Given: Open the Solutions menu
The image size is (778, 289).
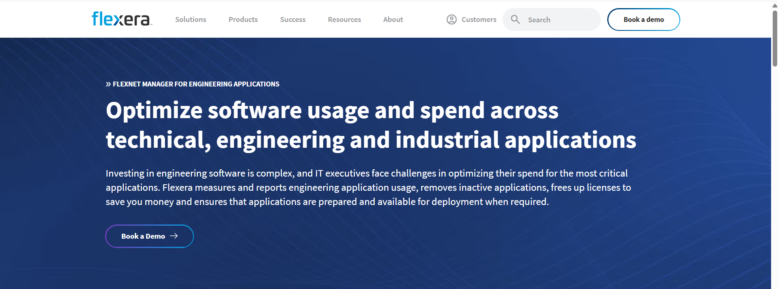Looking at the screenshot, I should coord(191,19).
